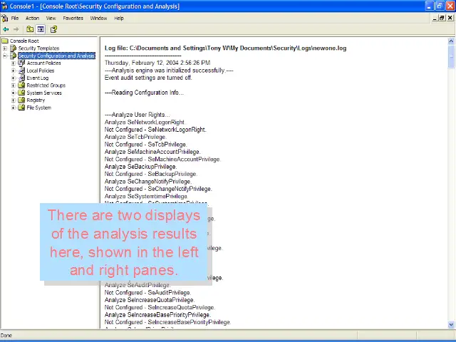The width and height of the screenshot is (456, 342).
Task: Select Console Root in the tree
Action: tap(24, 41)
